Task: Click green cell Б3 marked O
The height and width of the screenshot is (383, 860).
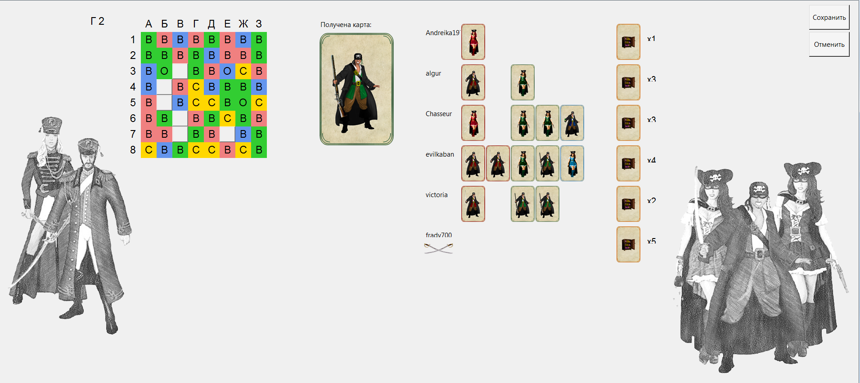Action: tap(164, 71)
